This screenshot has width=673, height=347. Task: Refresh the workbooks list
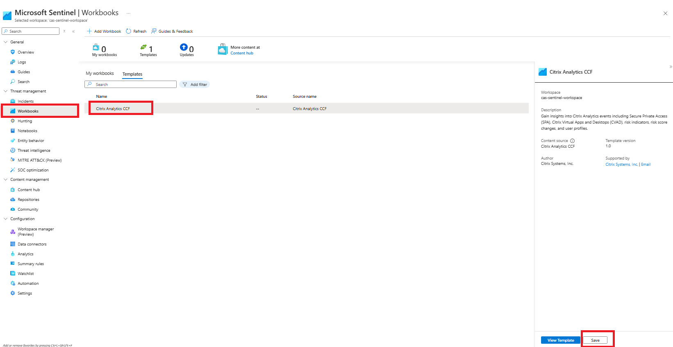pos(136,31)
